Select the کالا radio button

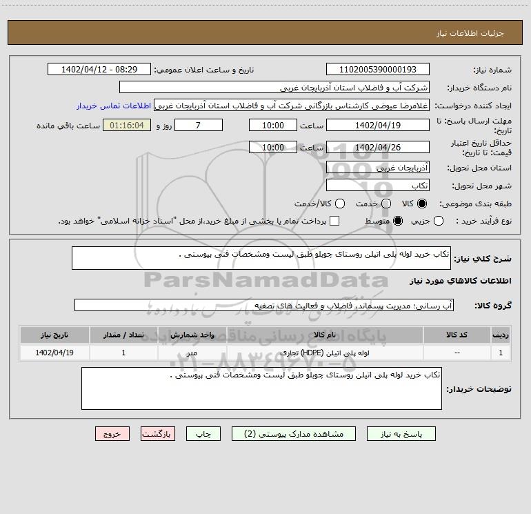pos(422,204)
